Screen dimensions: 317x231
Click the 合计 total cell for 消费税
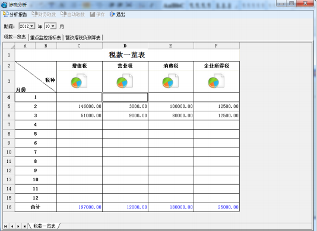pyautogui.click(x=171, y=207)
